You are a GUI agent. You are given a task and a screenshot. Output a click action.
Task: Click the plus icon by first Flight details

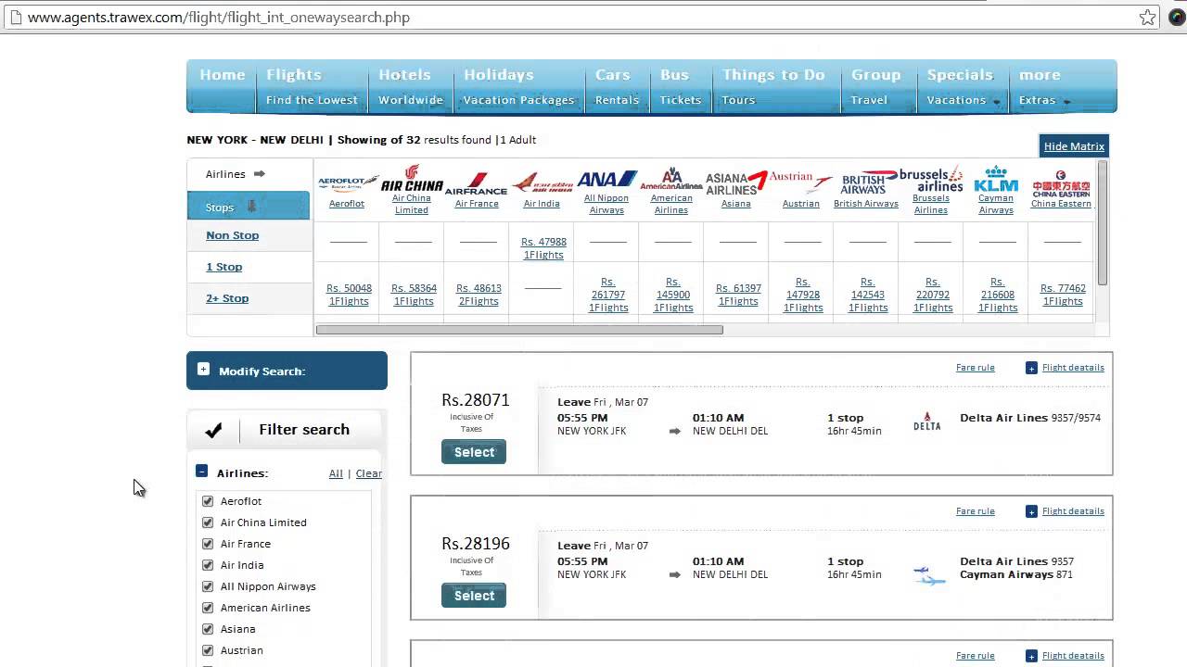click(x=1031, y=368)
